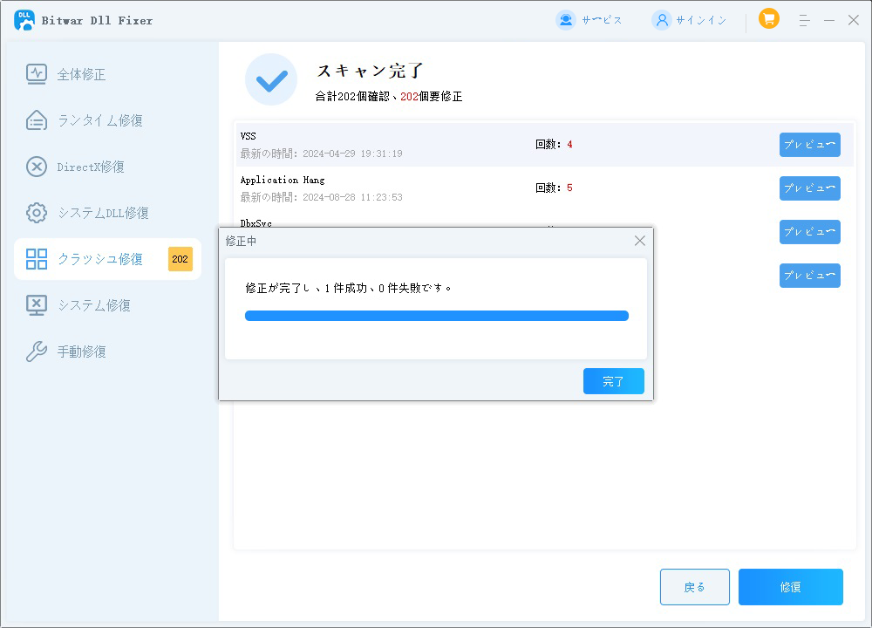Open the システムDLL修復 gear icon
Image resolution: width=872 pixels, height=628 pixels.
tap(37, 212)
